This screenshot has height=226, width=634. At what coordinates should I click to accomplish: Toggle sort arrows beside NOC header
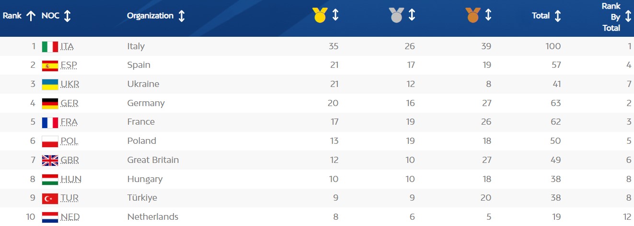(67, 16)
